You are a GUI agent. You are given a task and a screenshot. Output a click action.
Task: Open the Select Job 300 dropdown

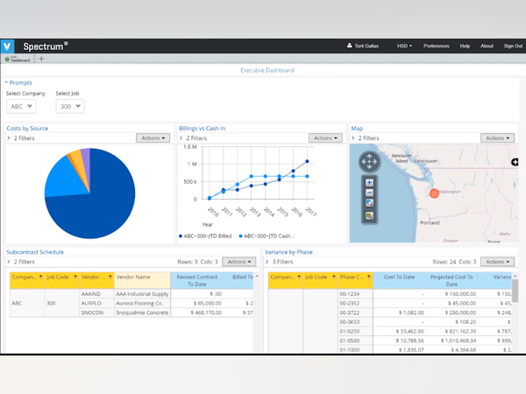tap(70, 106)
